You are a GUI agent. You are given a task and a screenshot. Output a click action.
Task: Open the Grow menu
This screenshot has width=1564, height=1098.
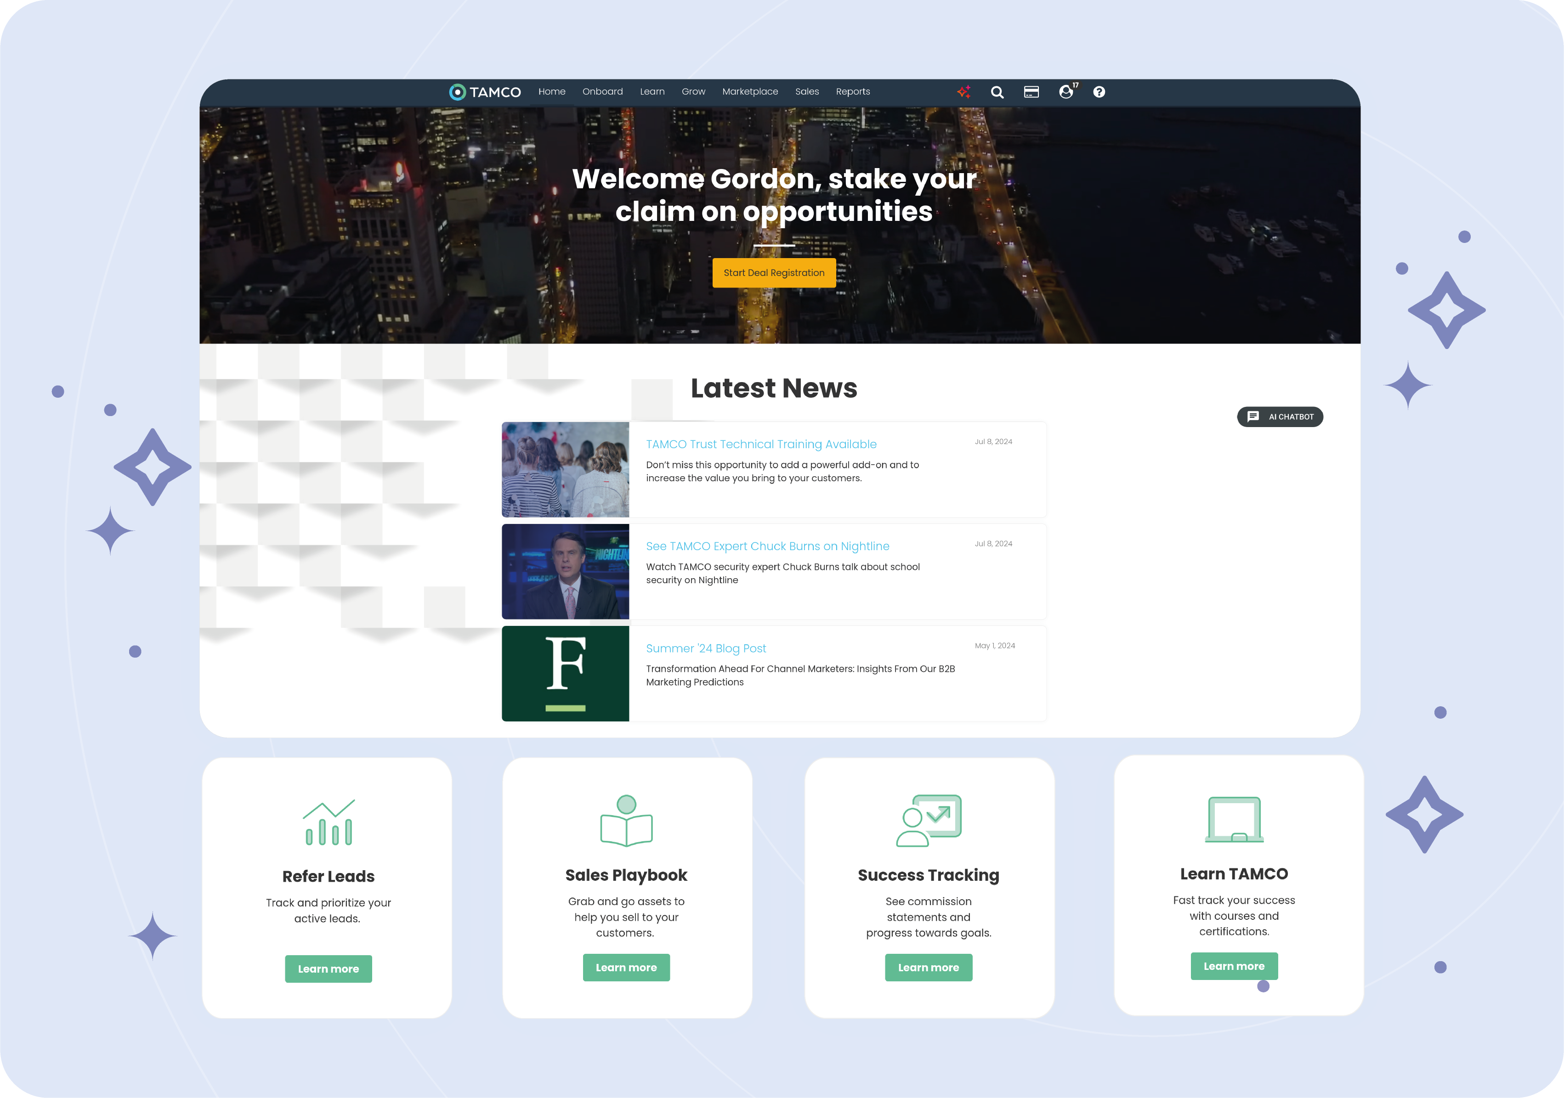pyautogui.click(x=693, y=91)
